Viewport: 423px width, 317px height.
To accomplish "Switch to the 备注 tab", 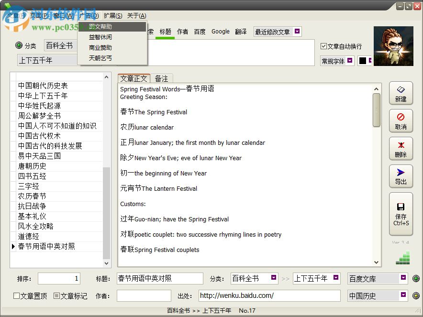I will pyautogui.click(x=161, y=78).
